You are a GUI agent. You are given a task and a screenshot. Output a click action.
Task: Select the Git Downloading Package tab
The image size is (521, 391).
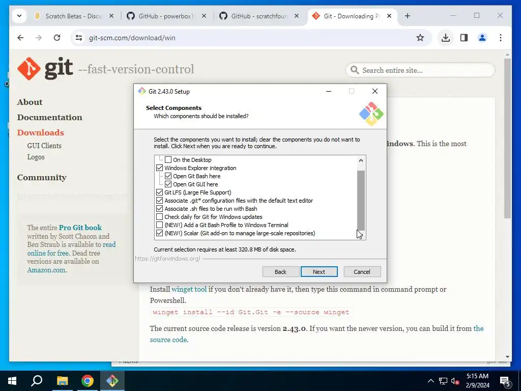tap(352, 16)
